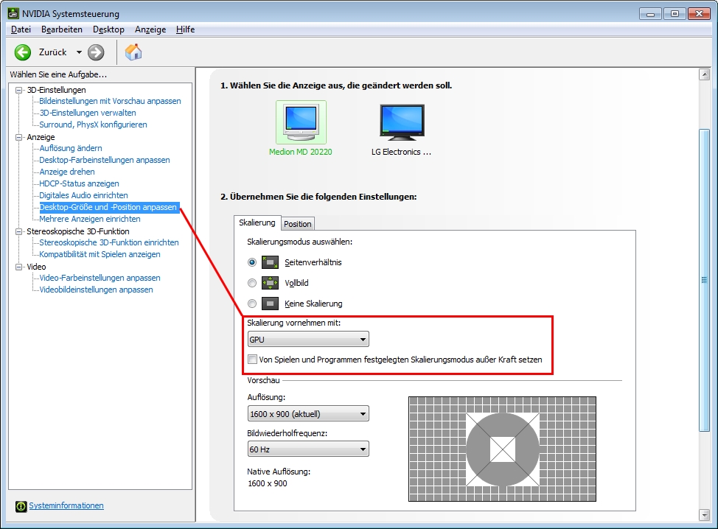Click the Native Auflösung 1600 x 900 value

coord(268,484)
